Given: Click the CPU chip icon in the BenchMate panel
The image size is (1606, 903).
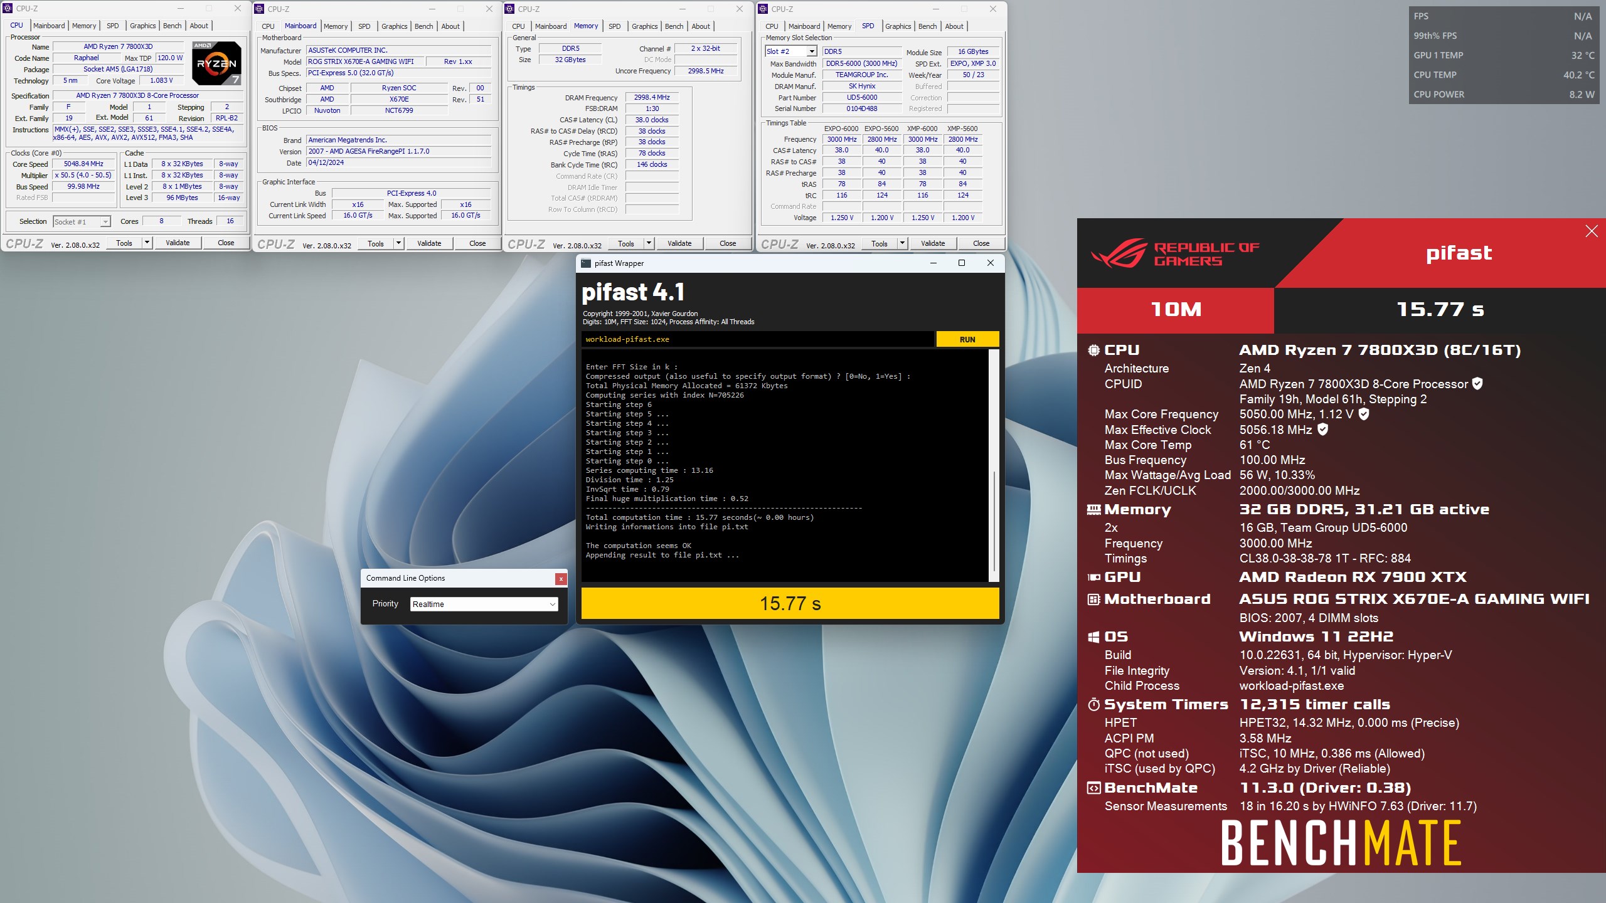Looking at the screenshot, I should (x=1093, y=351).
